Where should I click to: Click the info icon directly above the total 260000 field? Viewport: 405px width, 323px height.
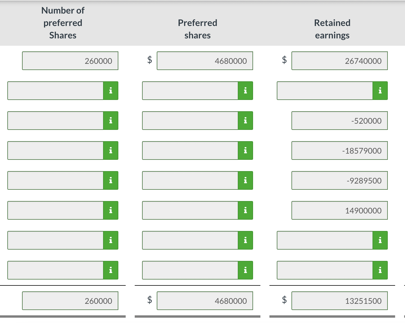pyautogui.click(x=111, y=270)
